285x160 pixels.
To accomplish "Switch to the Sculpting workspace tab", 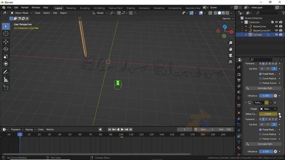I will pyautogui.click(x=85, y=8).
